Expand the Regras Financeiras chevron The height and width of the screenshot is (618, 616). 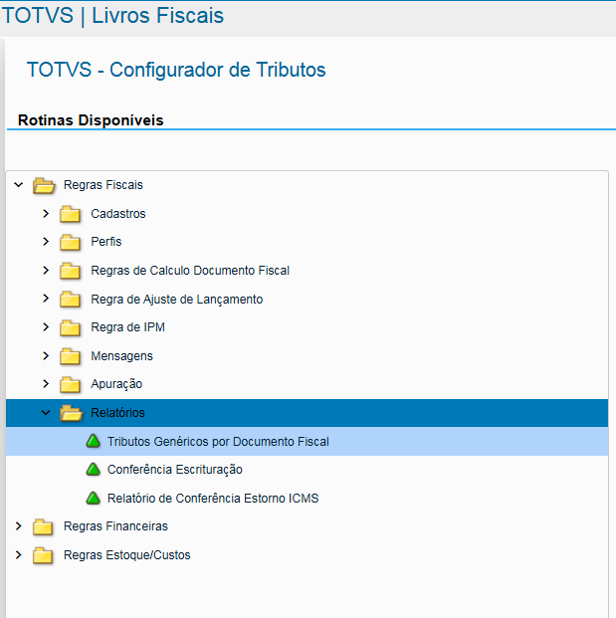(x=19, y=526)
